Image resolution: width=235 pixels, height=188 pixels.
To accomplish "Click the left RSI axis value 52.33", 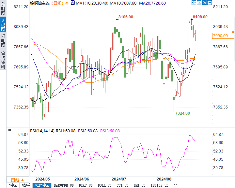I will pyautogui.click(x=23, y=151).
